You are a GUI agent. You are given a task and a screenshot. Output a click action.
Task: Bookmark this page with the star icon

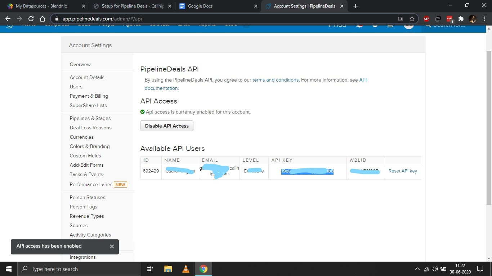[x=412, y=19]
